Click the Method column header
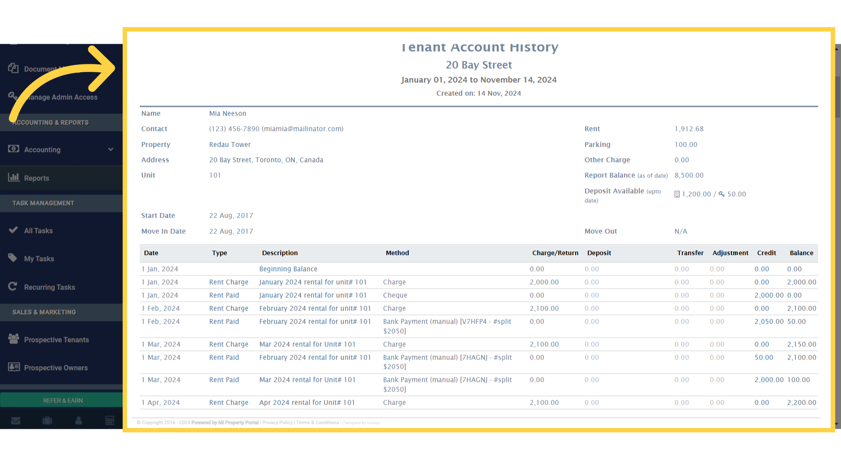Screen dimensions: 841x473 click(x=397, y=253)
